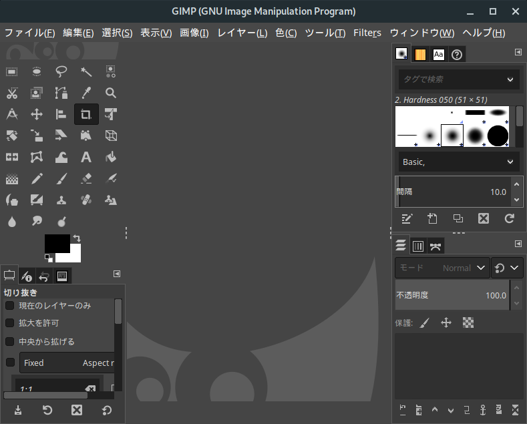Swap foreground and background colors
Screen dimensions: 527x424
tap(77, 238)
